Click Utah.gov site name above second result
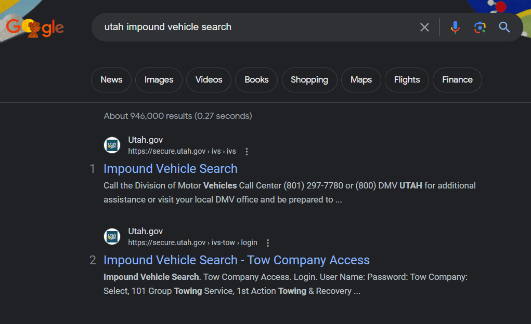 tap(145, 231)
